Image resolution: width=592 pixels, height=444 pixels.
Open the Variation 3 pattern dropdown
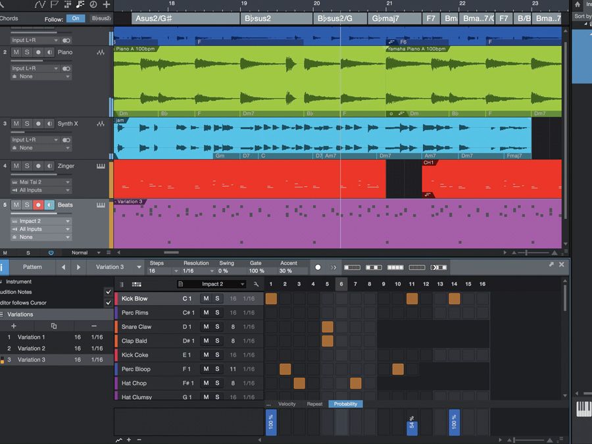pyautogui.click(x=115, y=267)
